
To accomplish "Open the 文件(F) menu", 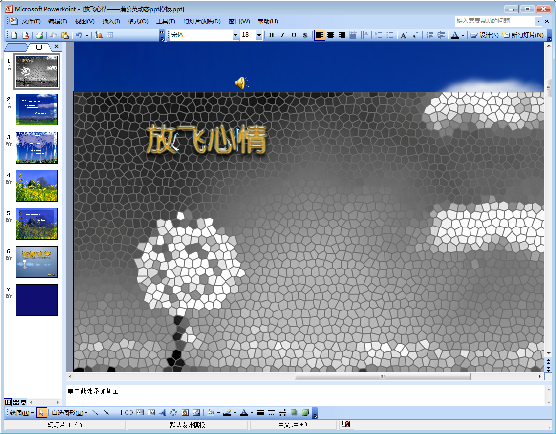I will tap(31, 21).
